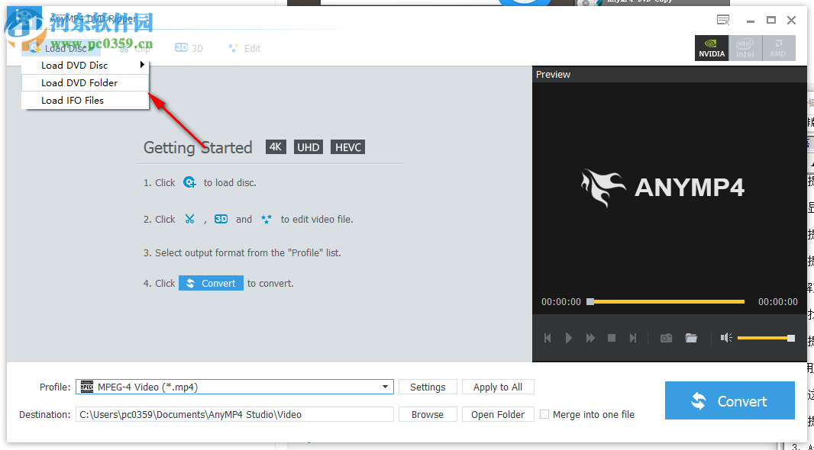Toggle Intel hardware acceleration

tap(745, 48)
